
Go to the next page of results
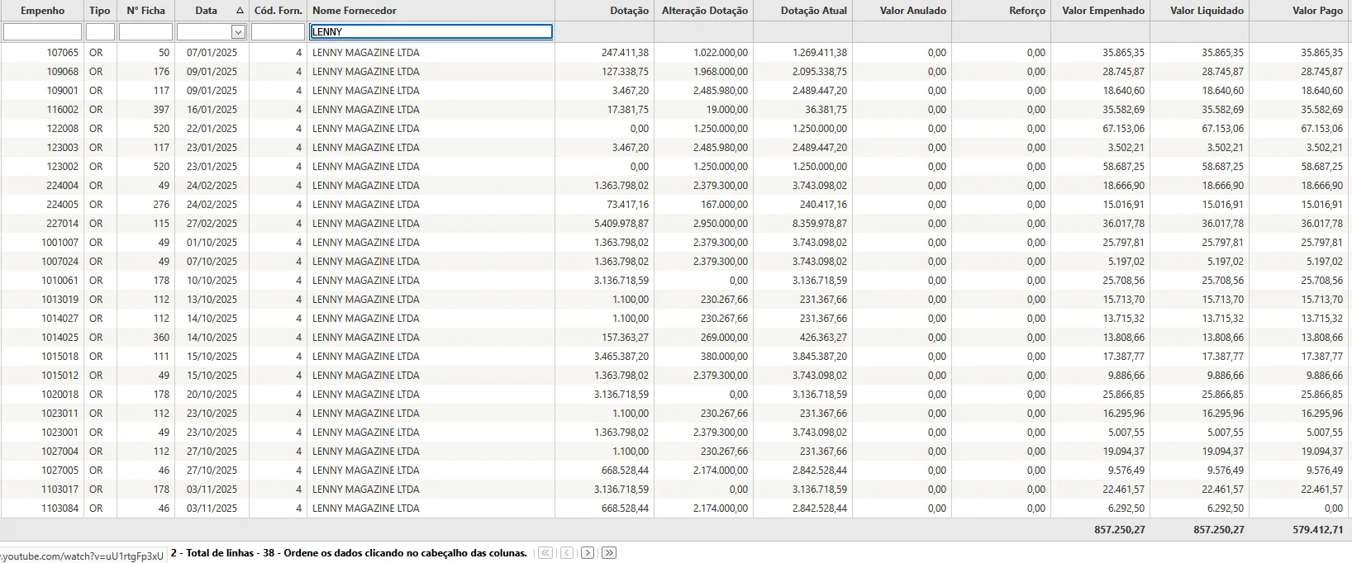click(588, 553)
